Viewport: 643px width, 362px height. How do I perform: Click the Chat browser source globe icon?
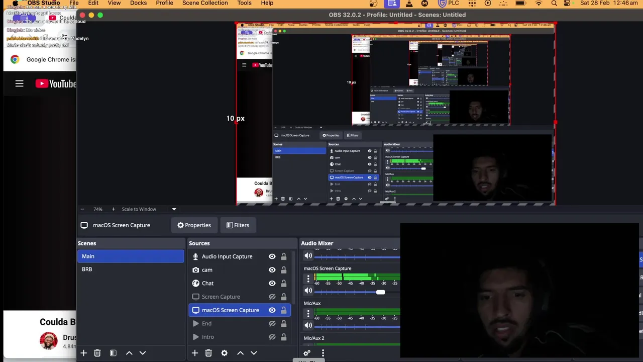coord(195,283)
